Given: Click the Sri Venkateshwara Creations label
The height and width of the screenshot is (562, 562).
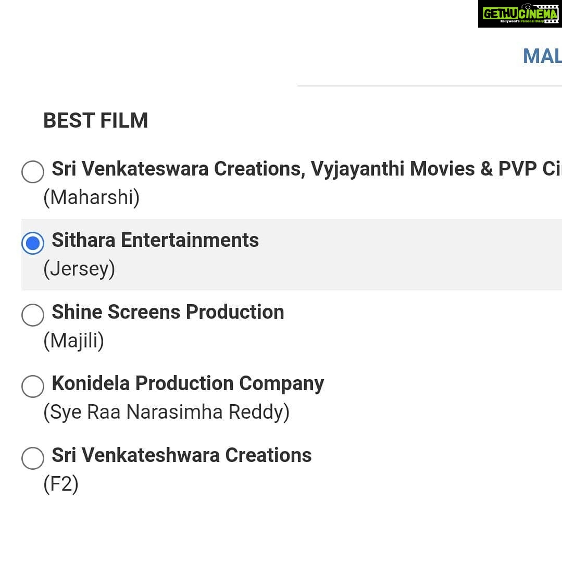Looking at the screenshot, I should pyautogui.click(x=182, y=455).
